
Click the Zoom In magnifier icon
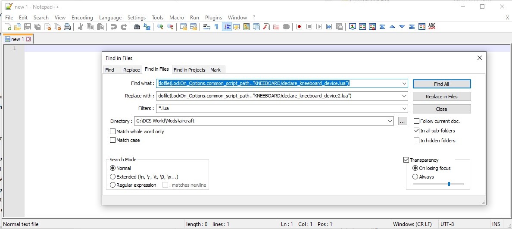click(x=160, y=27)
